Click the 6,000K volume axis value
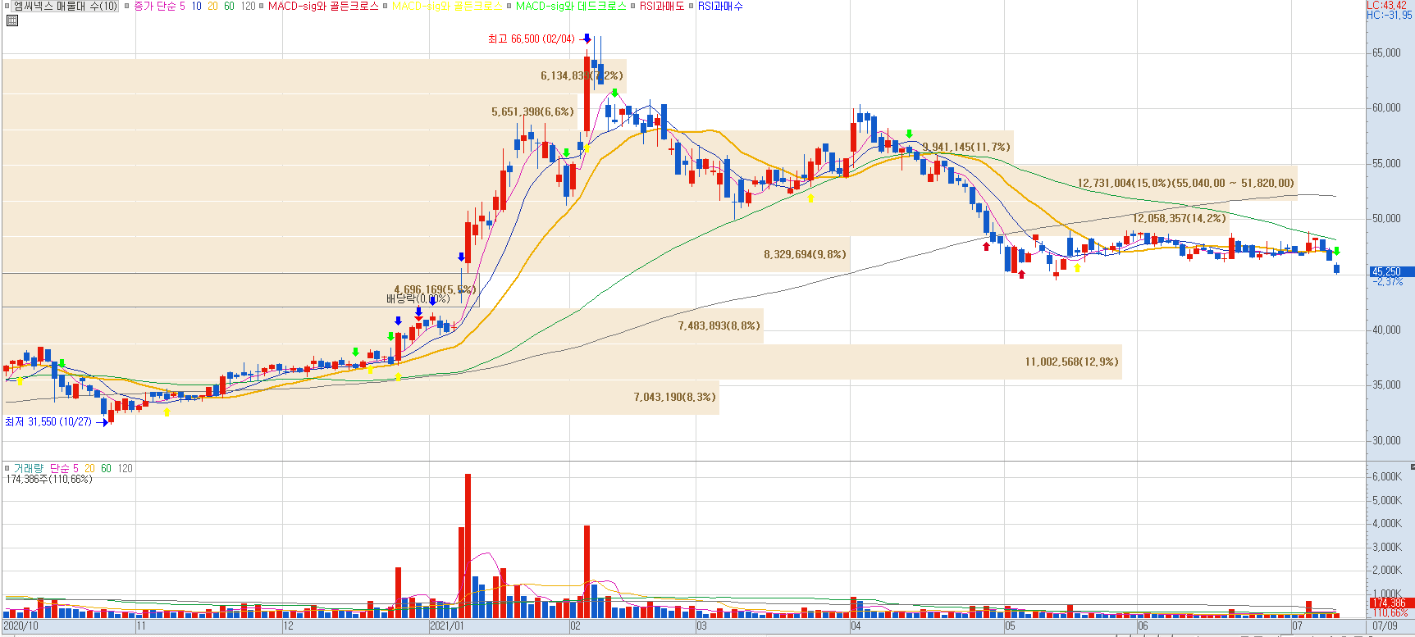 click(x=1386, y=477)
